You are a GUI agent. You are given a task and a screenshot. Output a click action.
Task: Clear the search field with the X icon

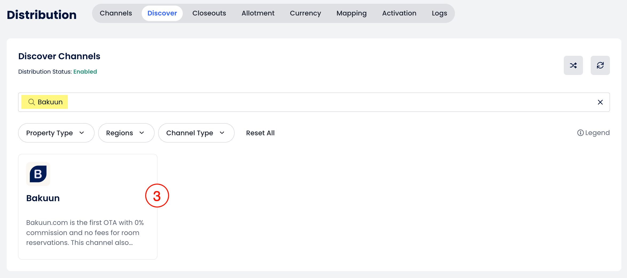(x=600, y=102)
